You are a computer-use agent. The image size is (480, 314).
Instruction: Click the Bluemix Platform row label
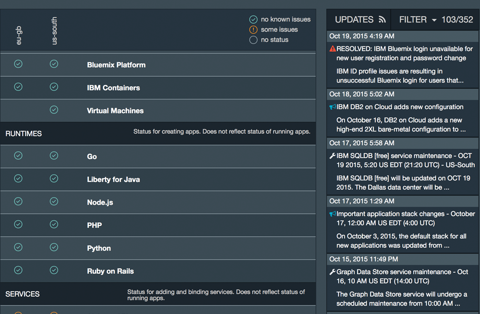(116, 65)
